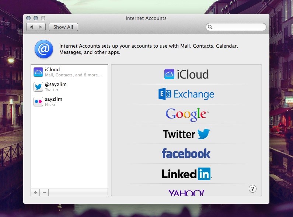
Task: Select the sayzlim Flickr account
Action: point(69,101)
